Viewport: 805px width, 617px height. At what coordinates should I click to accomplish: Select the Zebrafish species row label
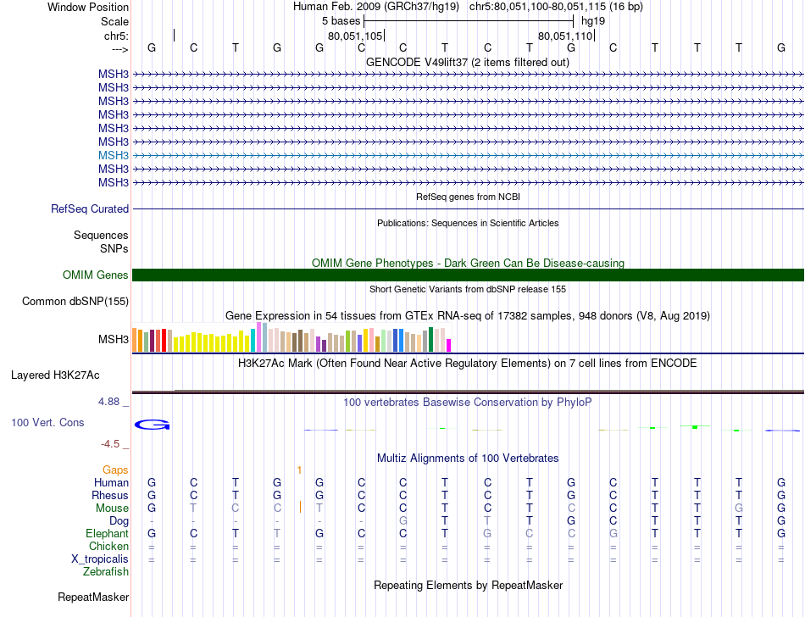click(x=106, y=571)
